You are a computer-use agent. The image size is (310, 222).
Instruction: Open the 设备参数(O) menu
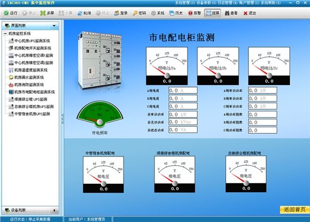(207, 3)
